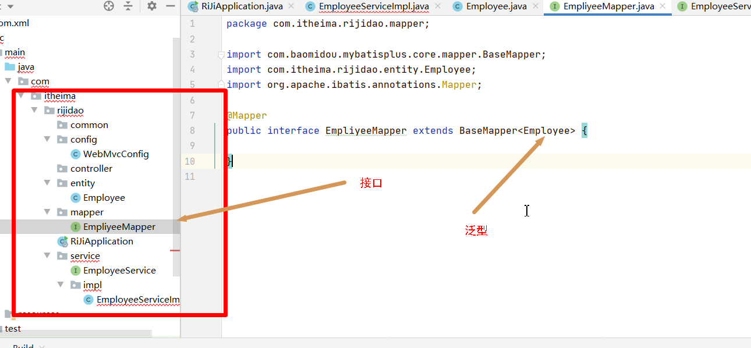Click the RiJiApplication.java tab run-class icon

click(x=193, y=6)
